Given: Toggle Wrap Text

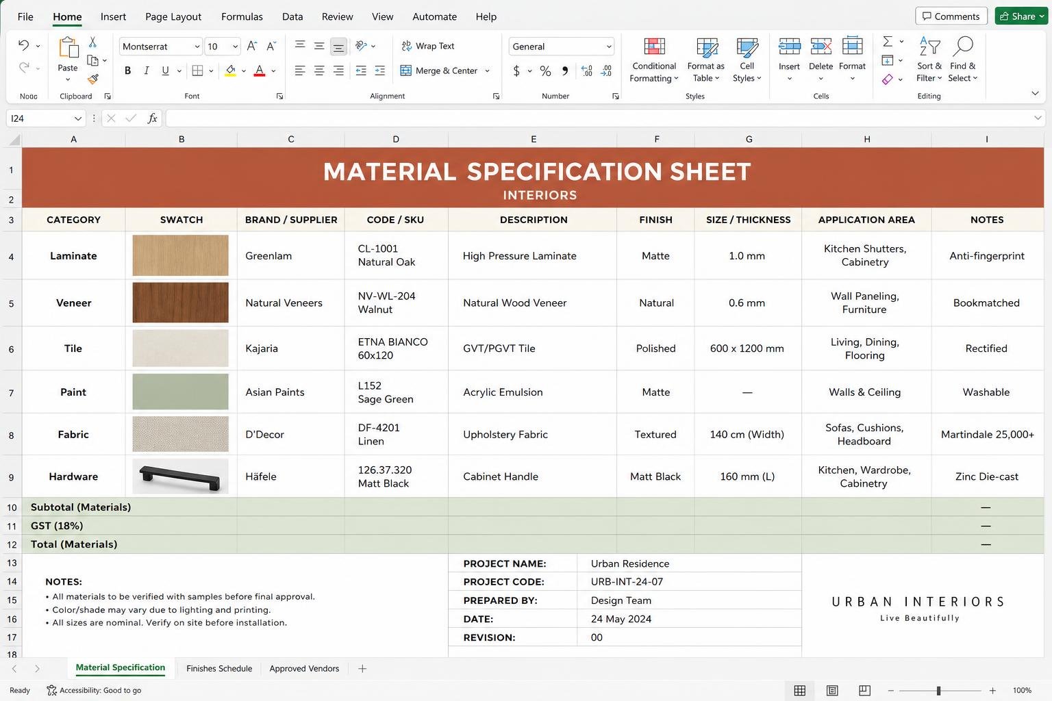Looking at the screenshot, I should 428,46.
